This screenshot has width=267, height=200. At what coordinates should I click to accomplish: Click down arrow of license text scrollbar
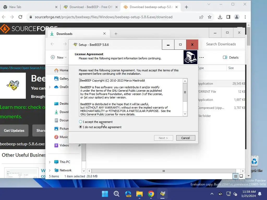pyautogui.click(x=185, y=114)
